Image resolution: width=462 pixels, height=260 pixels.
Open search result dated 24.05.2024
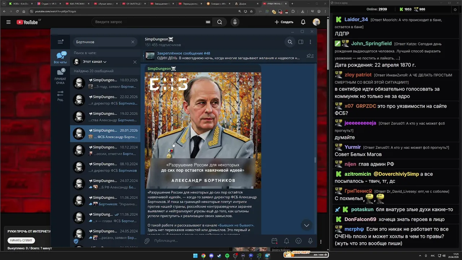pyautogui.click(x=105, y=234)
